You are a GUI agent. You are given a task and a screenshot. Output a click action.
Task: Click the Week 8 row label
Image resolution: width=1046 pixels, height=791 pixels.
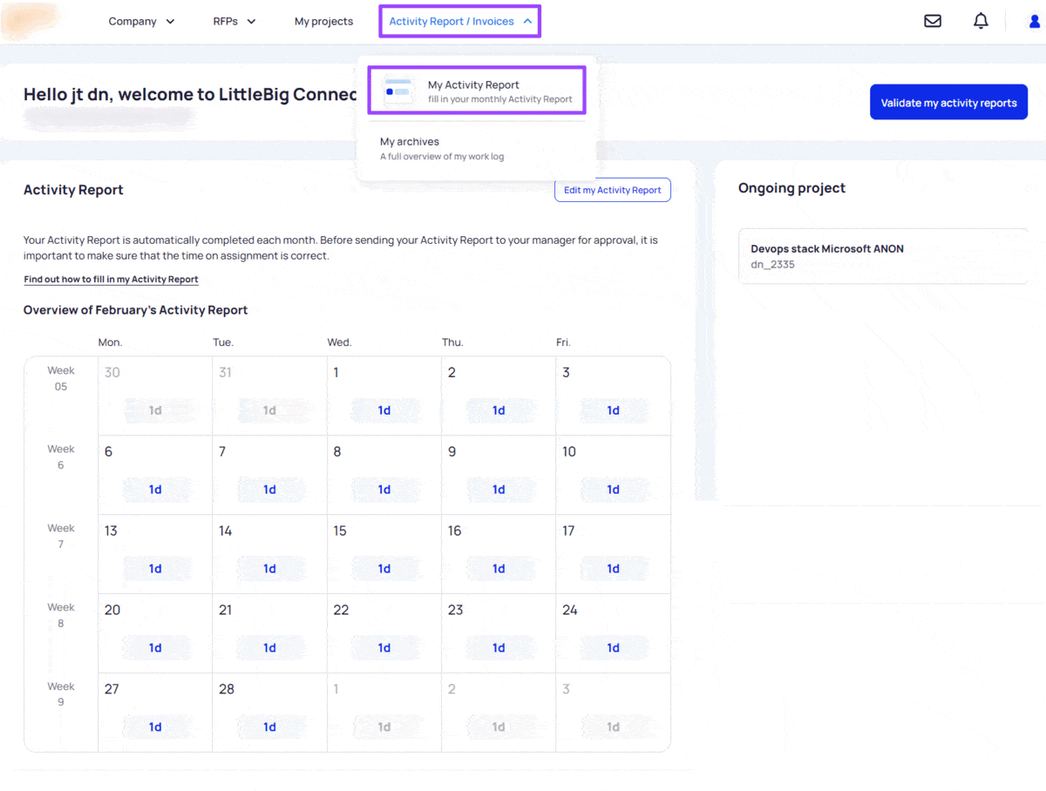tap(61, 616)
